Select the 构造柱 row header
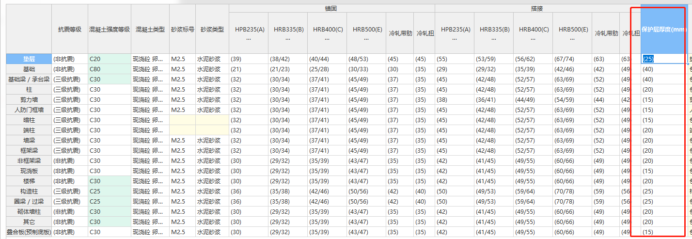Viewport: 692px width, 239px height. pyautogui.click(x=29, y=191)
